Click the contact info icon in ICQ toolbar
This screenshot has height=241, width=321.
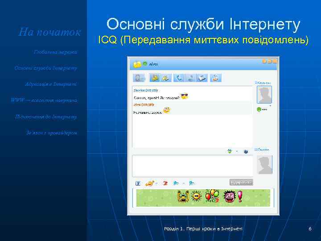pos(139,78)
